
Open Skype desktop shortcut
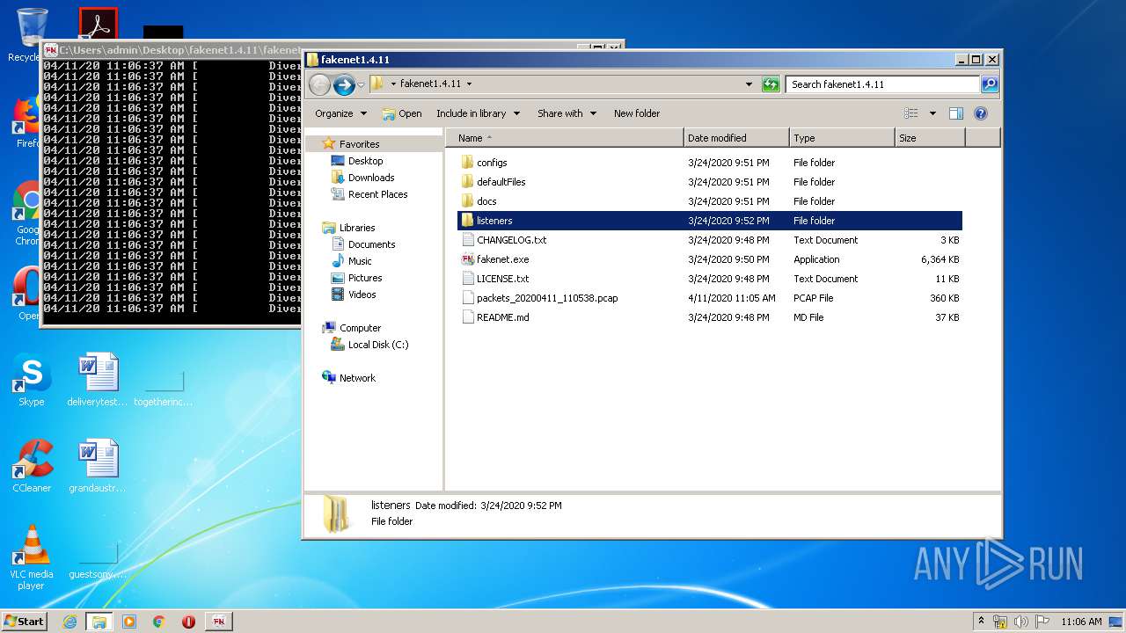pyautogui.click(x=31, y=381)
